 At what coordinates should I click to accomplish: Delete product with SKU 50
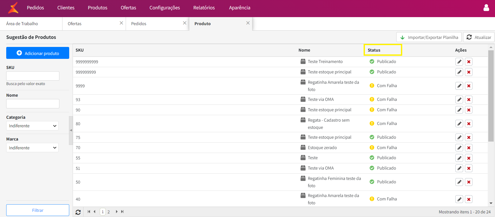click(469, 182)
